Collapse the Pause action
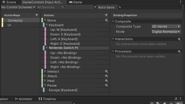The width and height of the screenshot is (185, 104). [45, 85]
